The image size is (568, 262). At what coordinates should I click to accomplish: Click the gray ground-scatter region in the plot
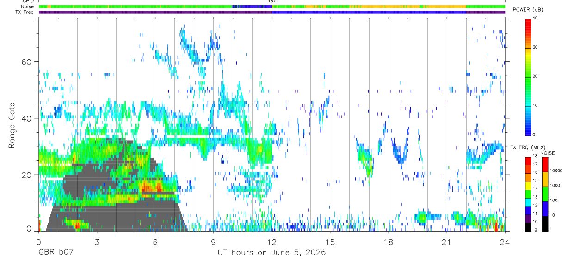pos(116,217)
